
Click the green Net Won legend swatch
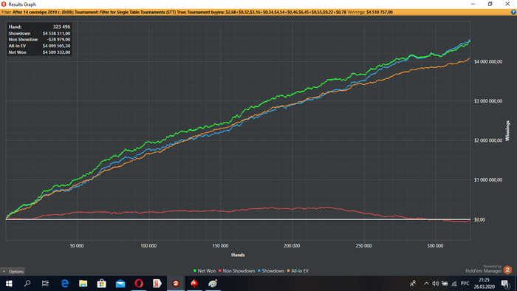[x=195, y=271]
